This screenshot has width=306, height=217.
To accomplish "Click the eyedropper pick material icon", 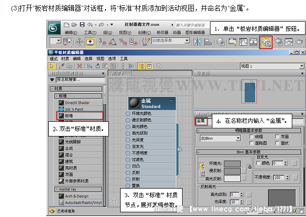I will tap(61, 66).
